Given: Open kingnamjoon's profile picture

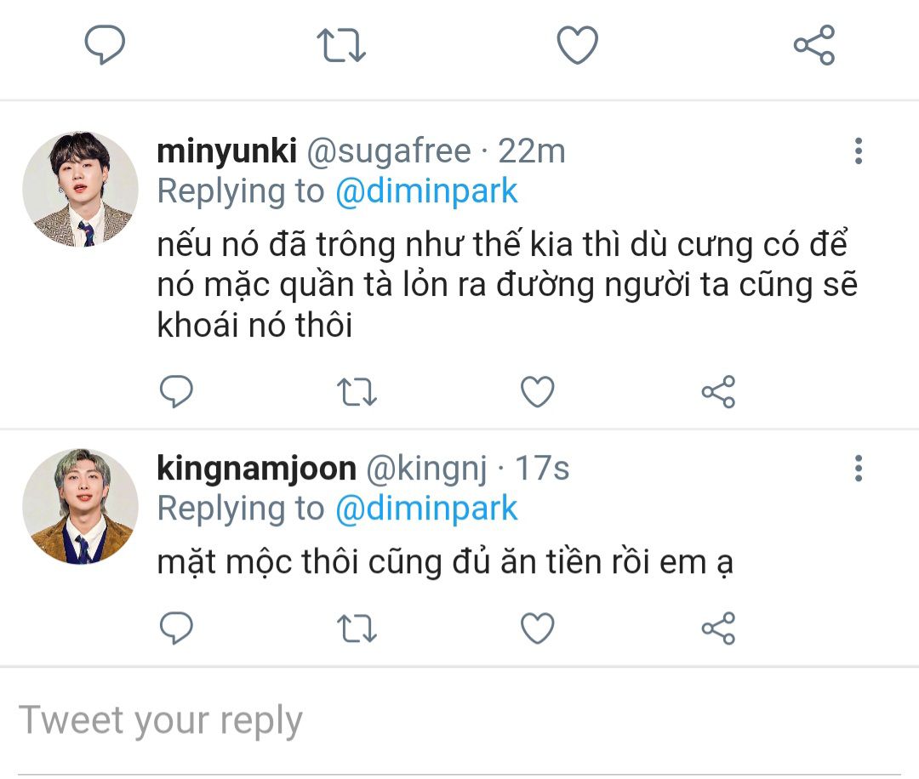Looking at the screenshot, I should tap(80, 507).
